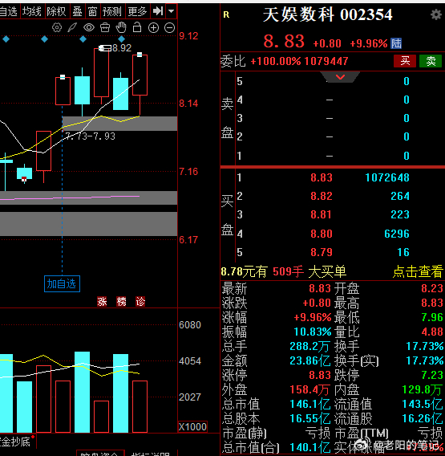Click the 金额 23.86亿 value
Viewport: 445px width, 456px height.
click(x=310, y=360)
